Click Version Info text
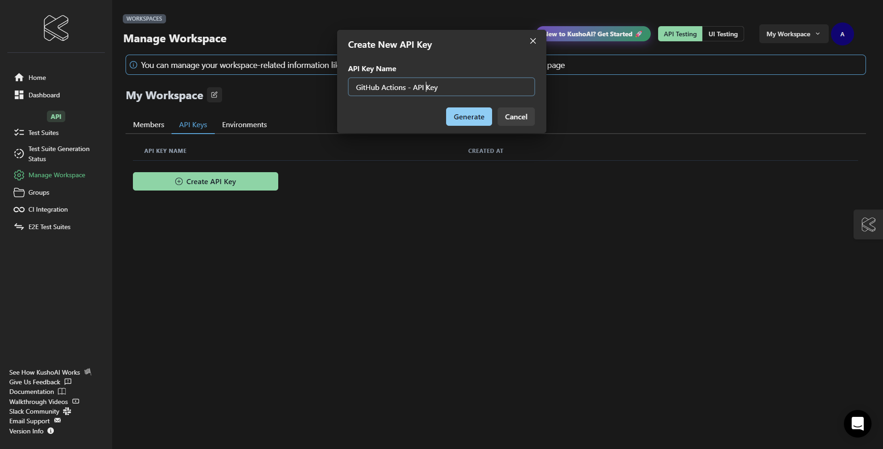883x449 pixels. point(26,431)
